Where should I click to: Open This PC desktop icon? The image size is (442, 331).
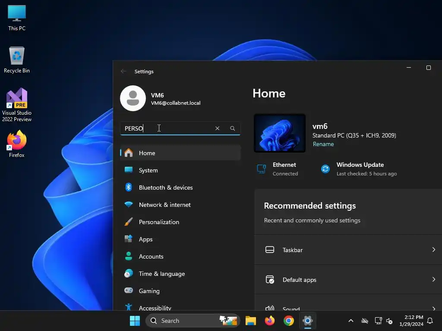click(x=17, y=17)
